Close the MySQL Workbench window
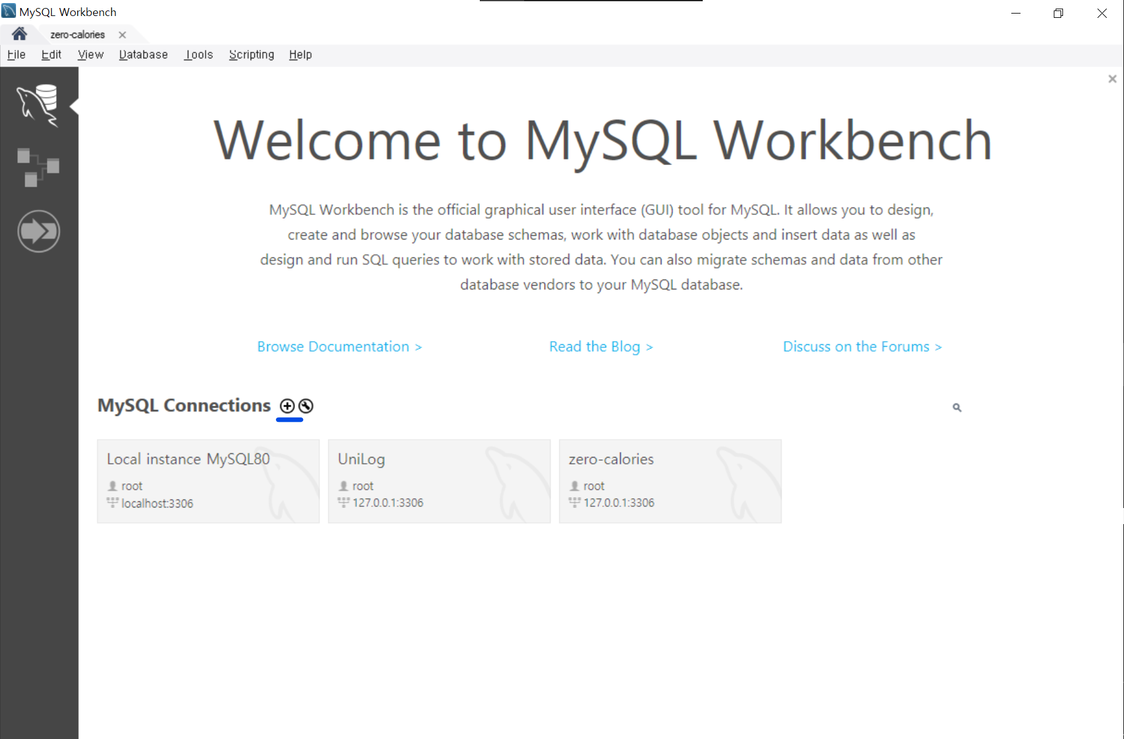 tap(1102, 13)
